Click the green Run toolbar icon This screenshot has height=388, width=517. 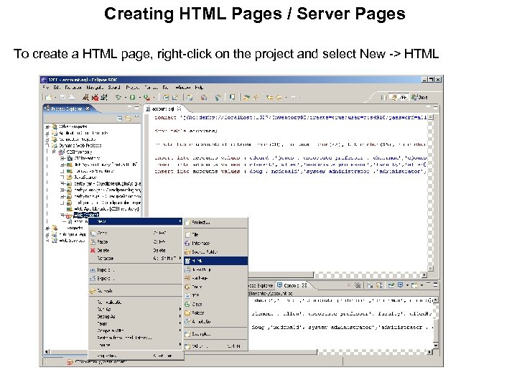click(x=132, y=97)
